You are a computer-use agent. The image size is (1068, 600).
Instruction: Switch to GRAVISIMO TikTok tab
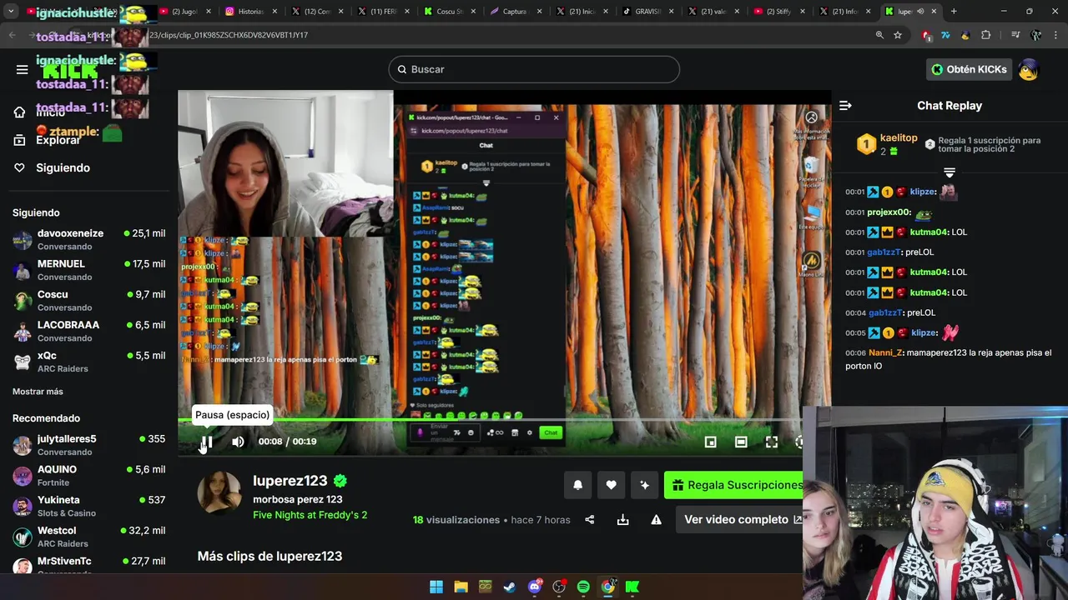click(x=647, y=12)
